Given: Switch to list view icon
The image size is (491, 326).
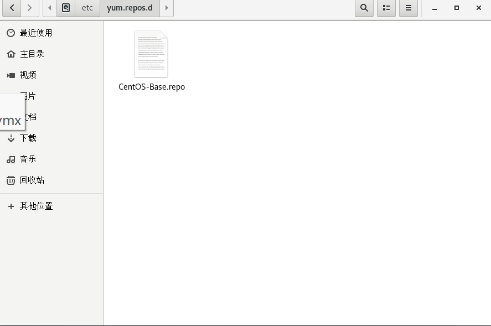Looking at the screenshot, I should click(x=386, y=8).
